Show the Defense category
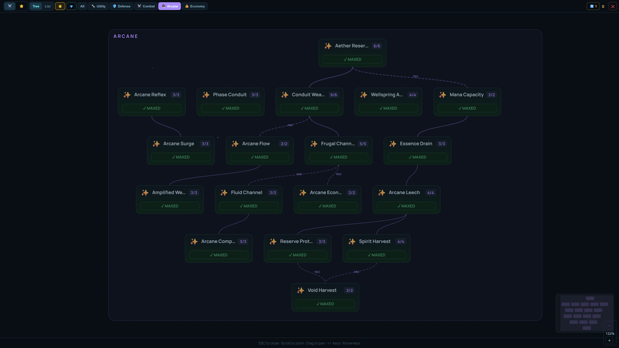 122,6
